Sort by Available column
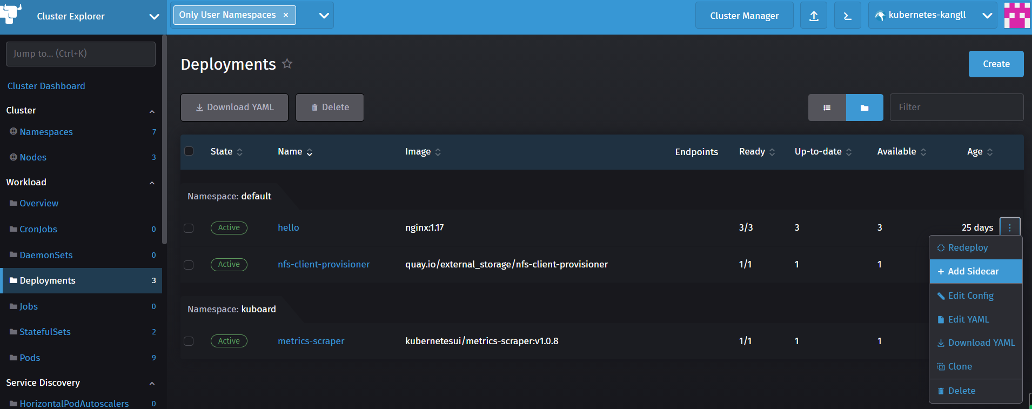The width and height of the screenshot is (1032, 409). pyautogui.click(x=902, y=152)
